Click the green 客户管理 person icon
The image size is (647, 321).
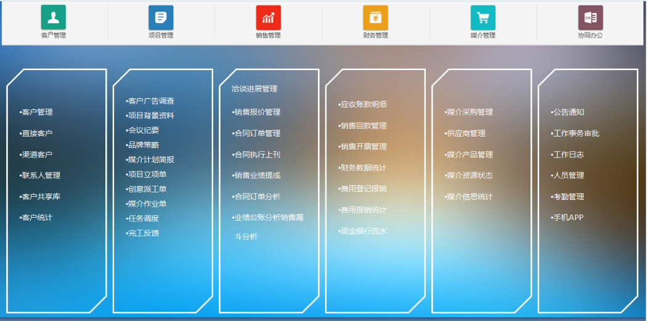tap(54, 18)
